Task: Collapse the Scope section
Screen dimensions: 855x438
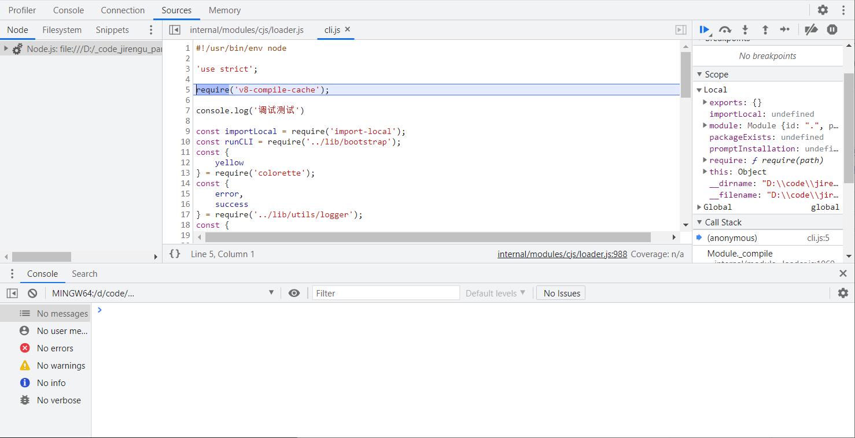Action: (699, 74)
